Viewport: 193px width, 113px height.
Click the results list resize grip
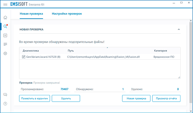(x=179, y=77)
